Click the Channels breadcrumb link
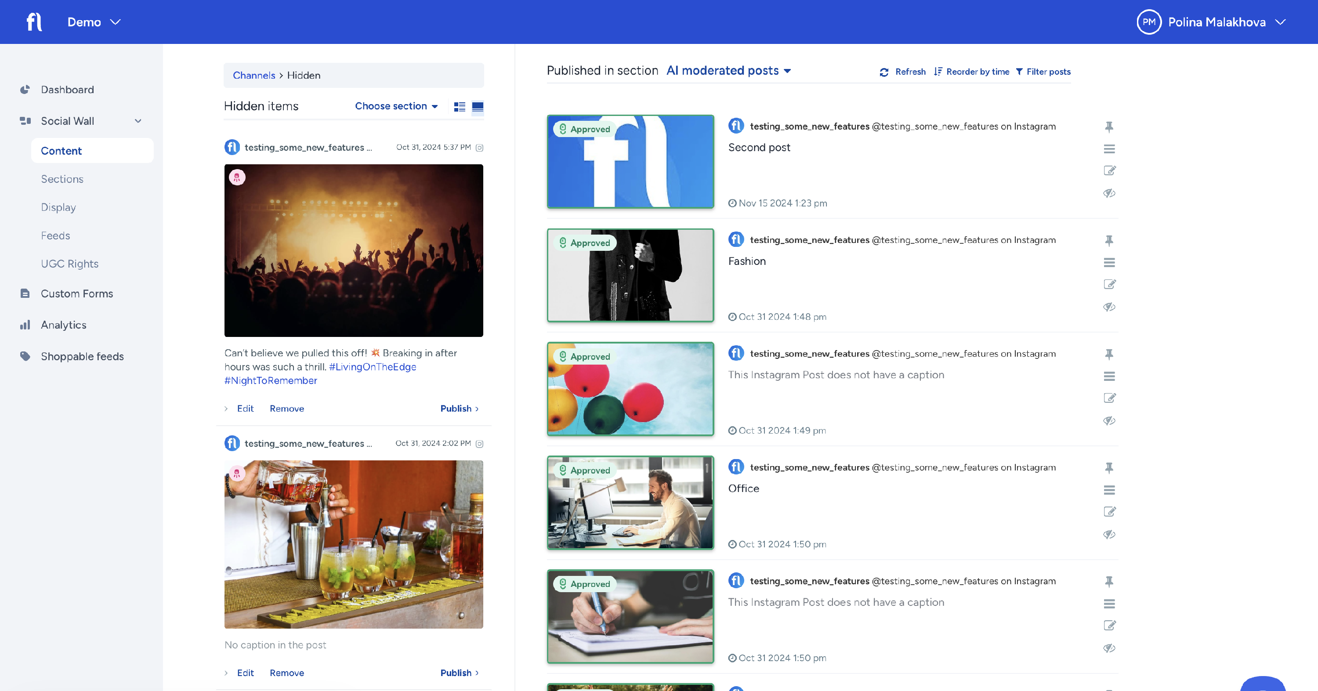 click(x=254, y=75)
